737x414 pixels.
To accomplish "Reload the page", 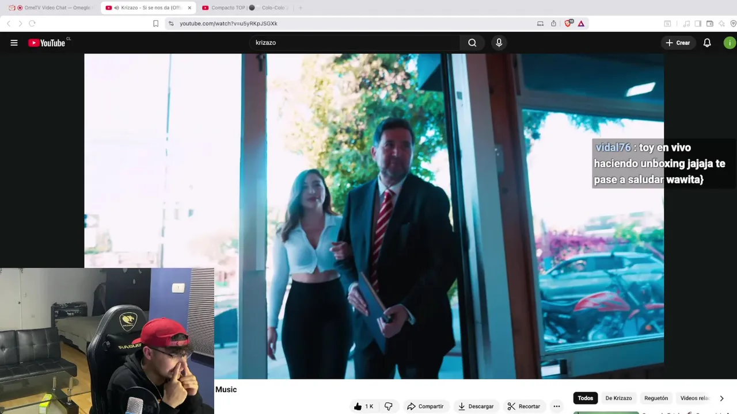I will click(32, 24).
